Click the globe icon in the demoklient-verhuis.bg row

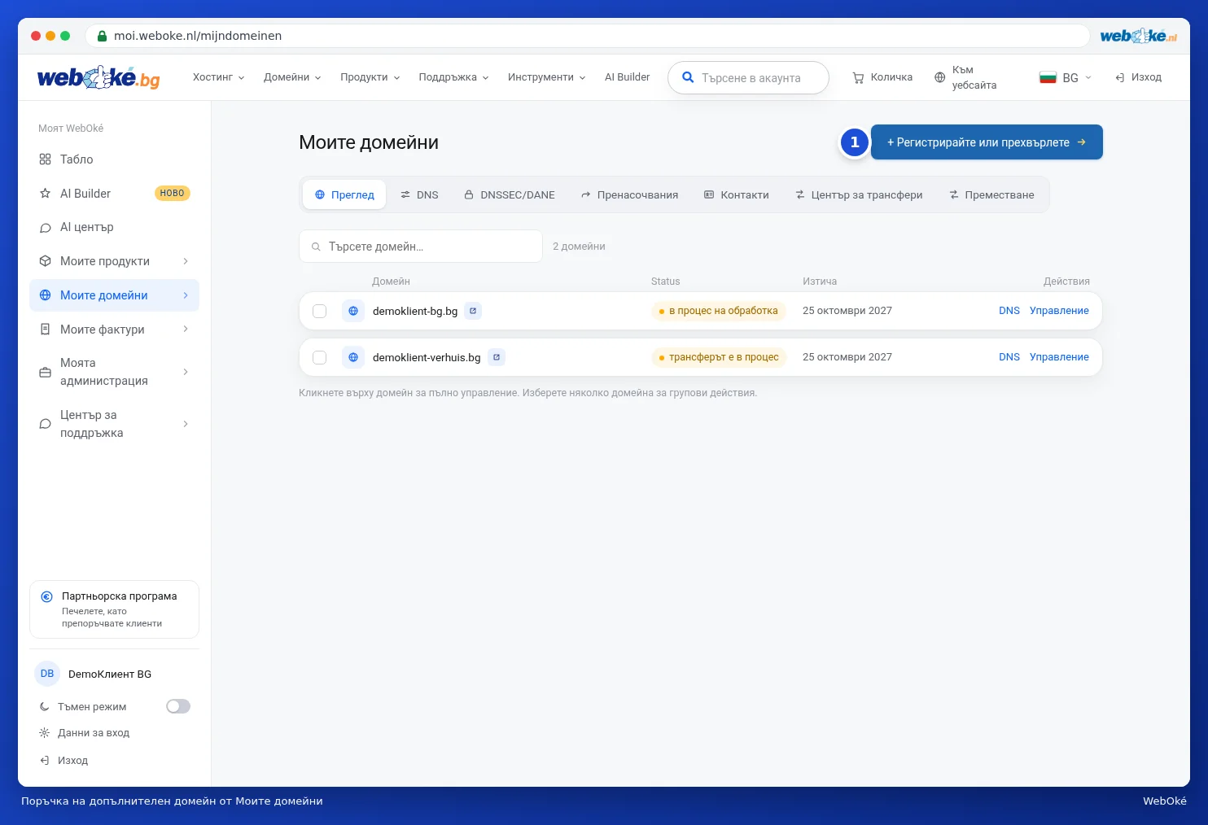coord(353,357)
